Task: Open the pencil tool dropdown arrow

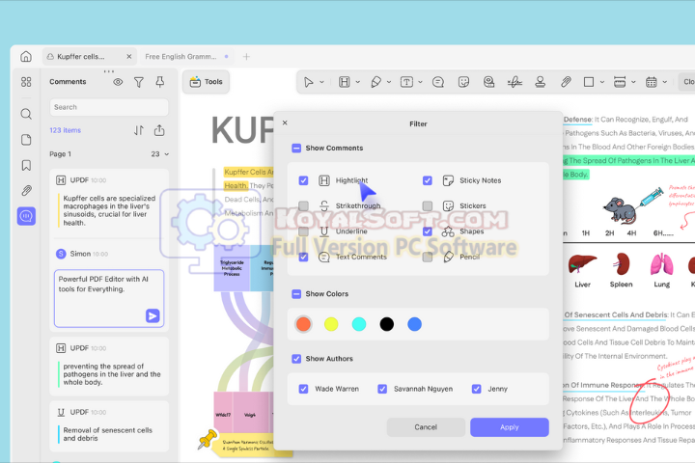Action: [389, 82]
